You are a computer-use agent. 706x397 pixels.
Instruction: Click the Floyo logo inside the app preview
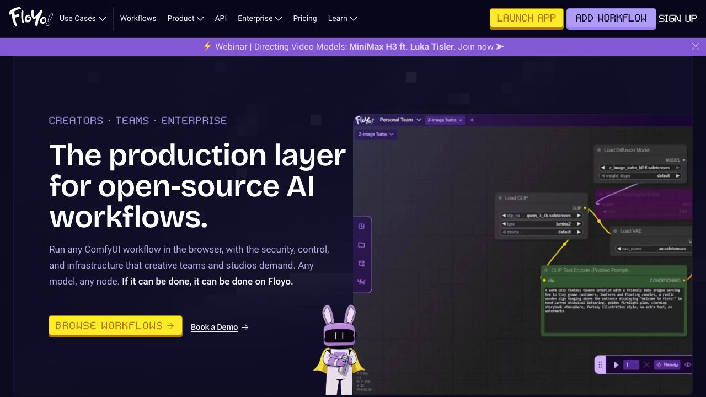(365, 120)
